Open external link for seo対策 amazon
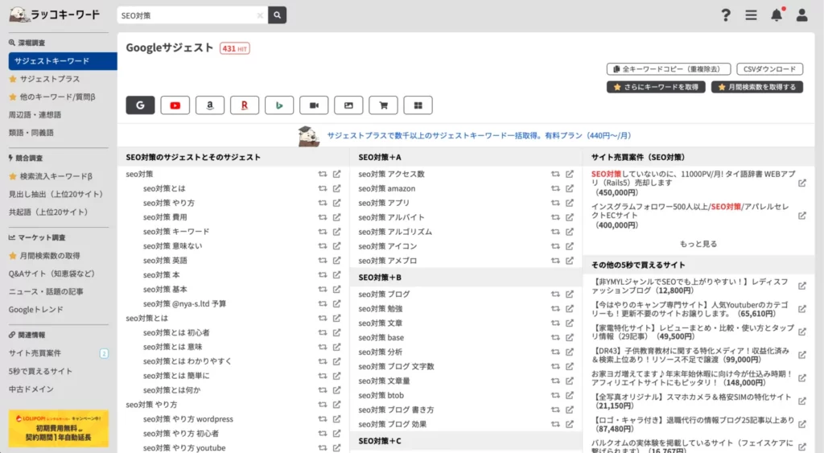The width and height of the screenshot is (824, 453). click(569, 188)
